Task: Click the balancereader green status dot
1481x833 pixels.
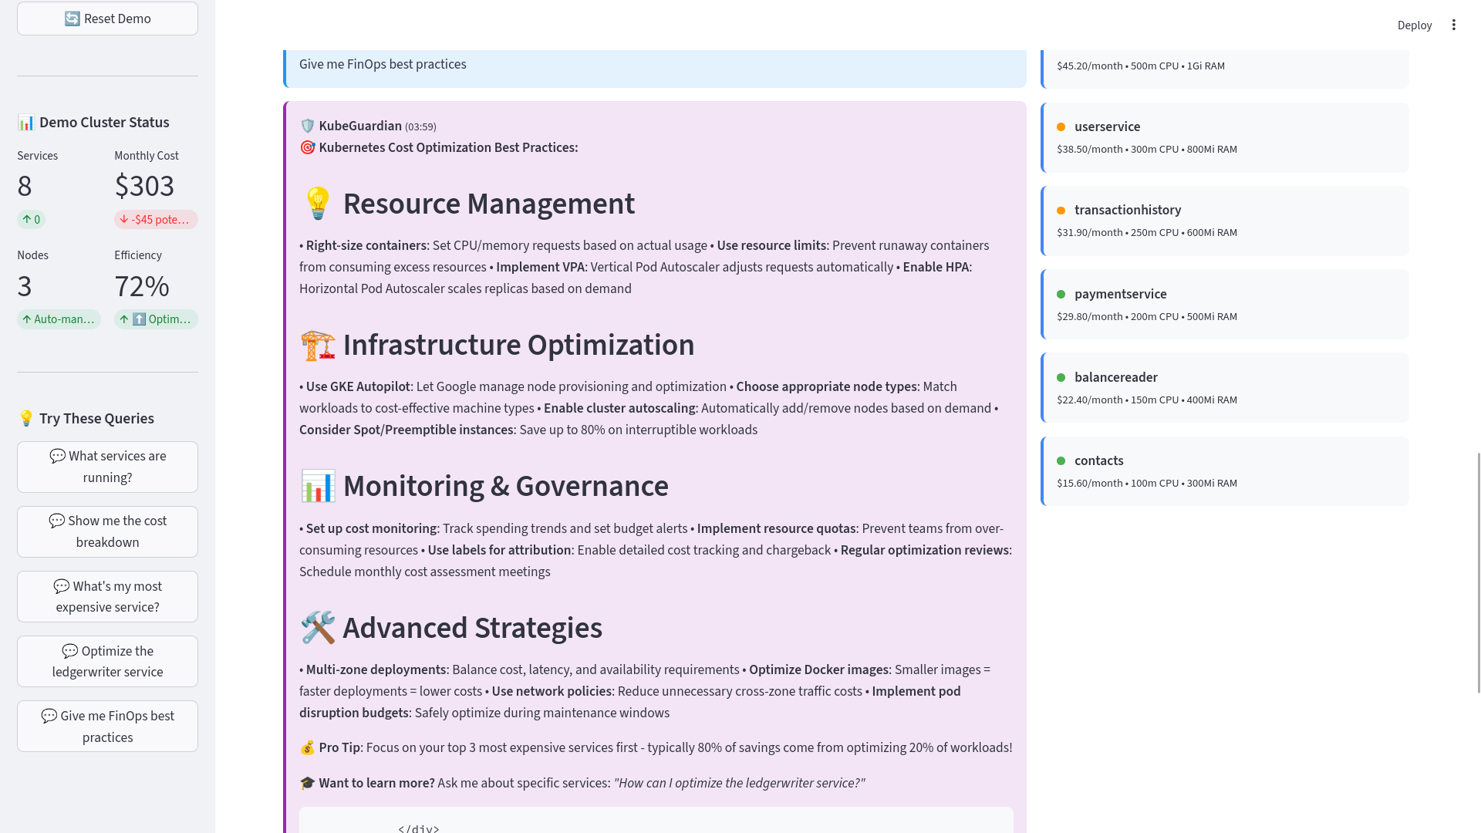Action: click(x=1061, y=378)
